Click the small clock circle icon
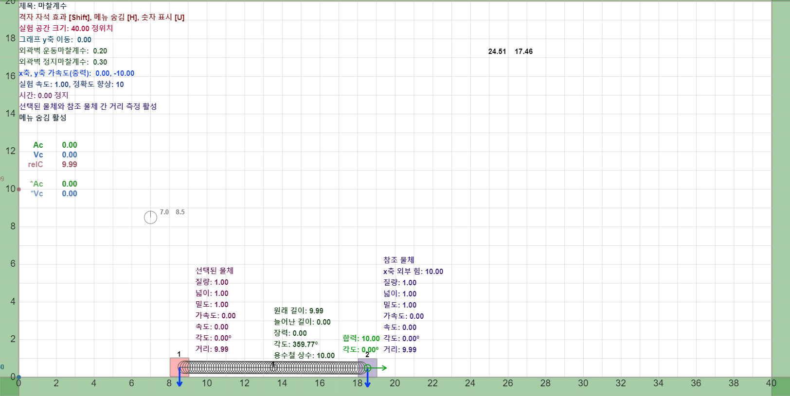The height and width of the screenshot is (396, 790). point(150,217)
